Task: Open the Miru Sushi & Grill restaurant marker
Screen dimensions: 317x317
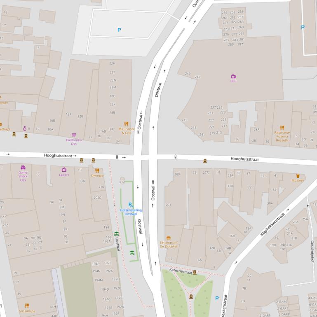Action: [x=126, y=124]
